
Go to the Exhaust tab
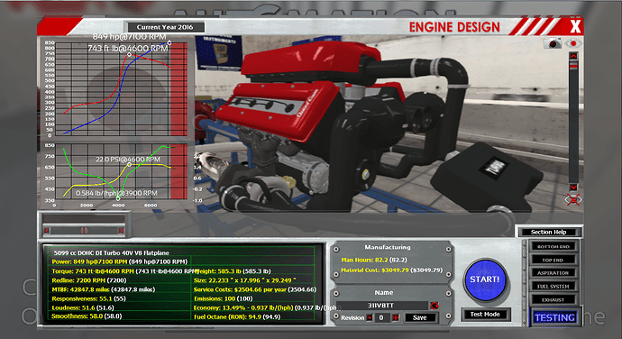click(x=553, y=299)
